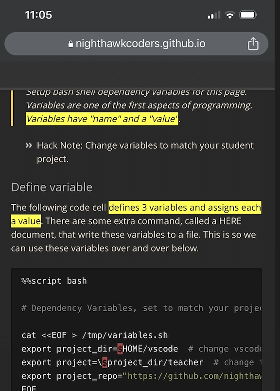This screenshot has width=280, height=391.
Task: Tap the yellow highlight on 'Variables have name and a value'
Action: point(102,118)
